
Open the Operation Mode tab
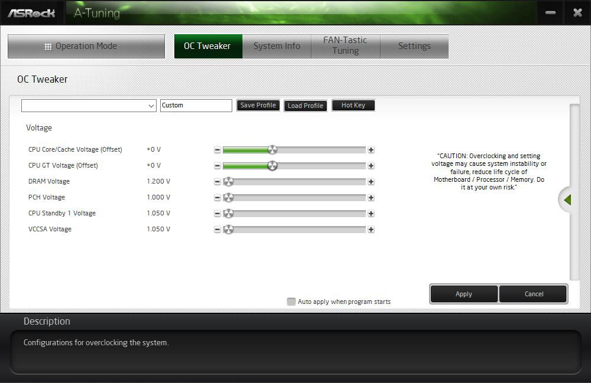coord(86,46)
